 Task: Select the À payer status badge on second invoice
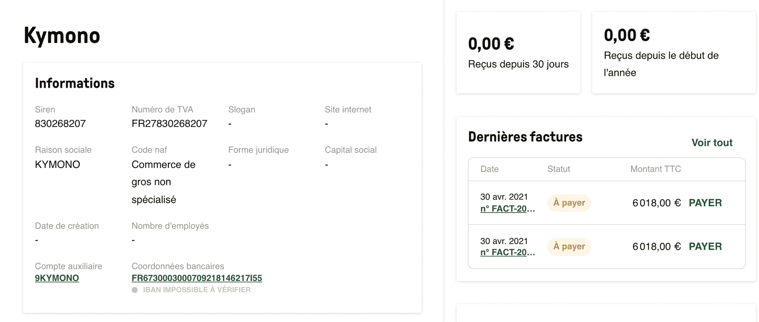[569, 247]
